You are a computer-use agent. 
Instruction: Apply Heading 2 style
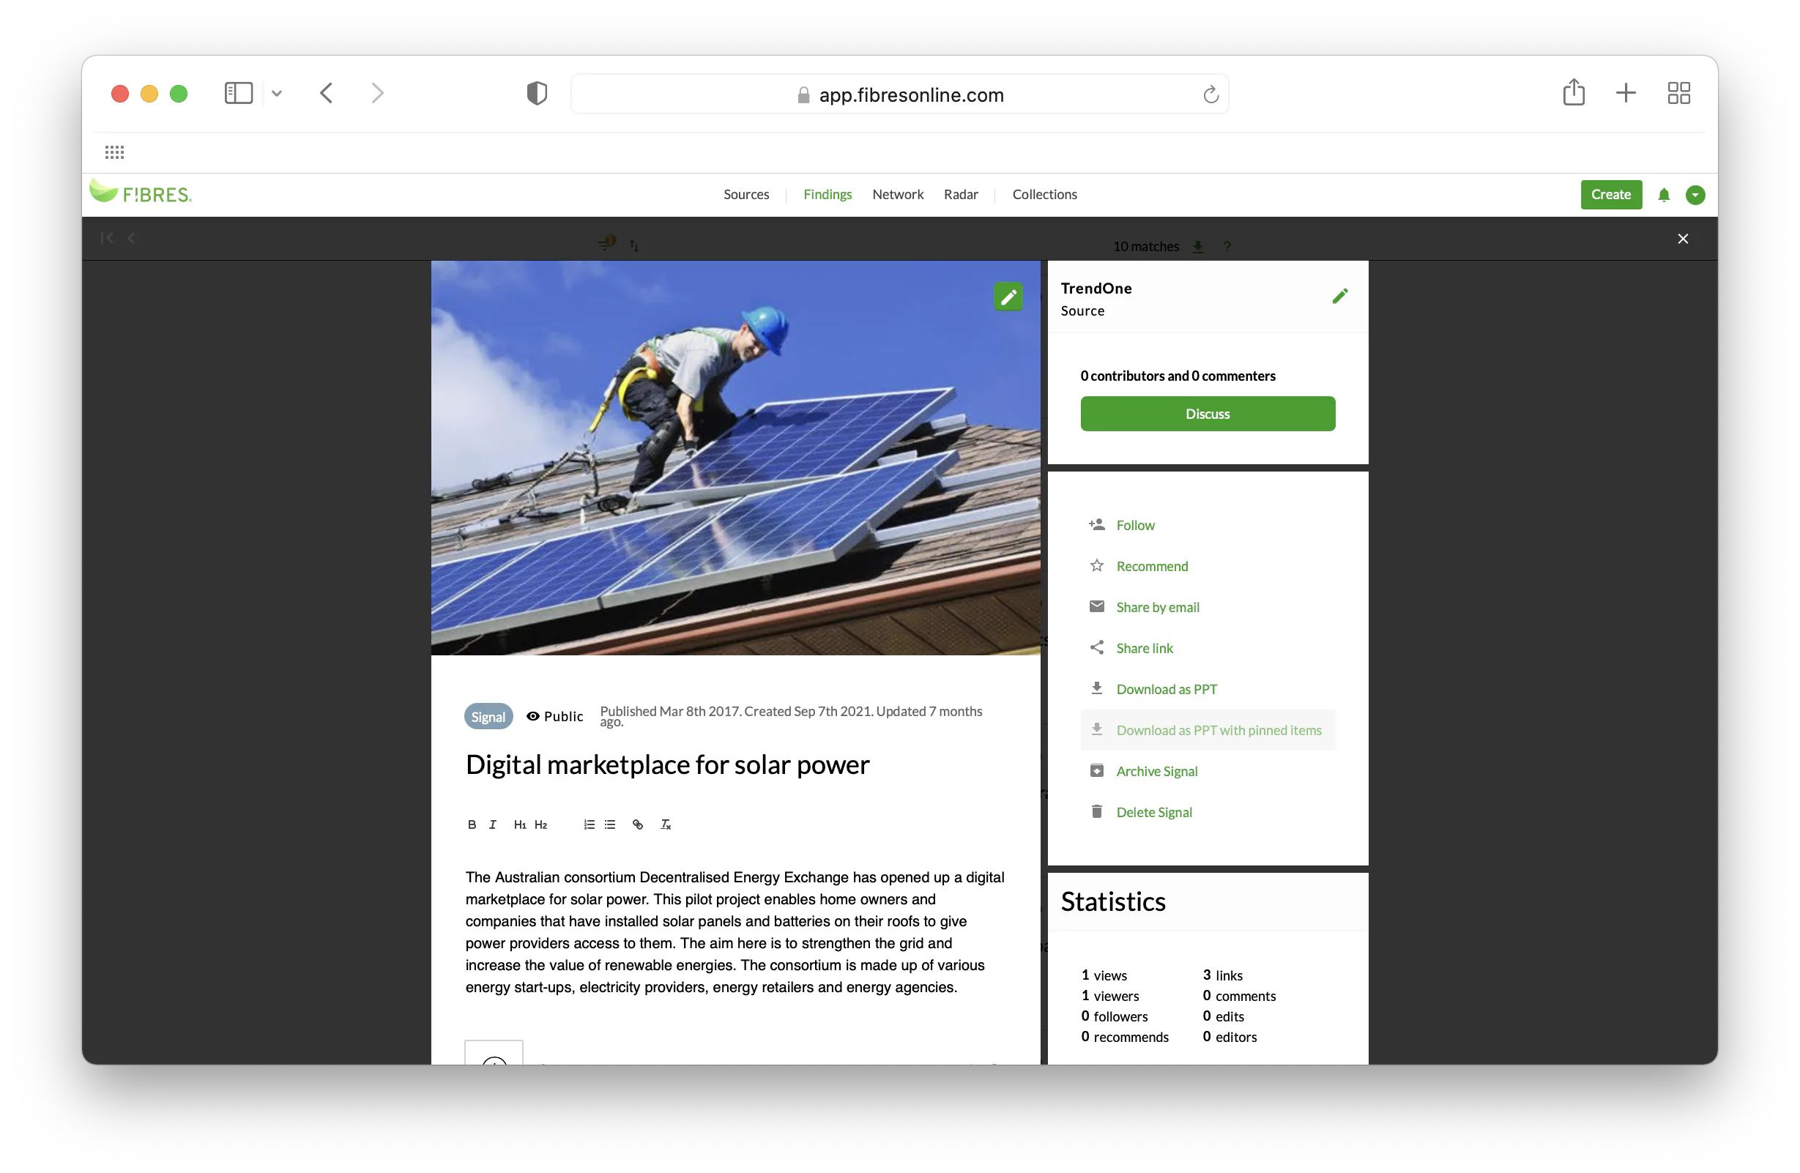click(541, 824)
